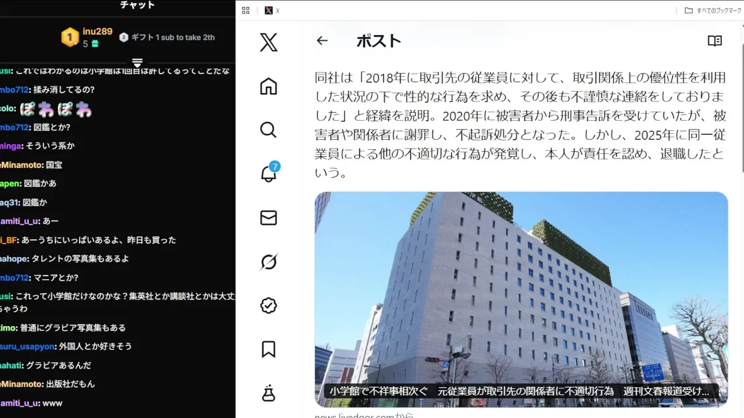Open the X logo home

click(x=269, y=42)
